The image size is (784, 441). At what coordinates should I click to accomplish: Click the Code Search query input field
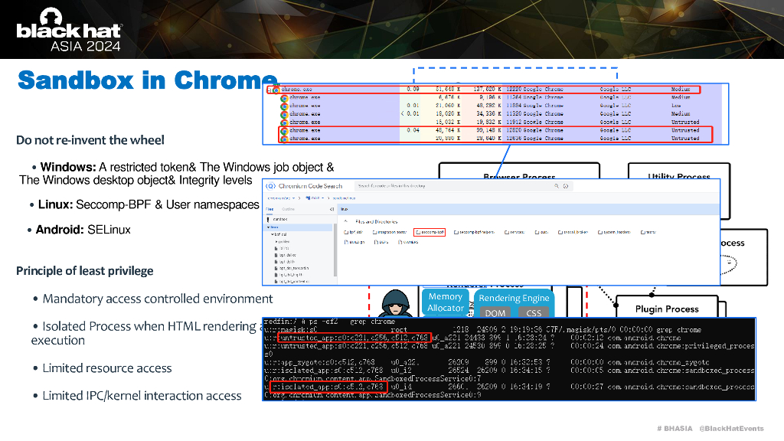[464, 186]
